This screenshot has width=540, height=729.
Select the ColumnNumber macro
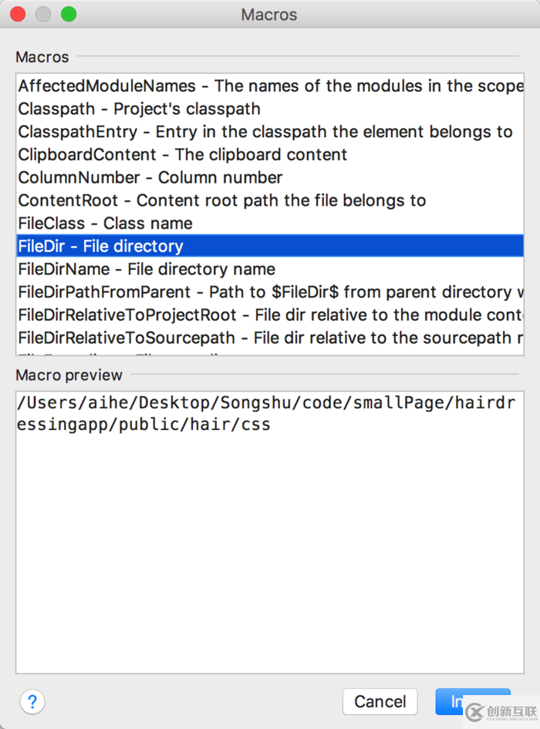[x=150, y=178]
